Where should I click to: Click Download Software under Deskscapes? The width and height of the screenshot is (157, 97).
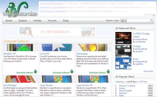(x=97, y=73)
